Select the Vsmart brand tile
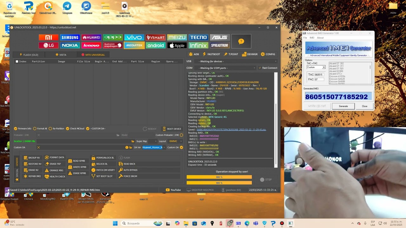The width and height of the screenshot is (406, 228). click(155, 37)
